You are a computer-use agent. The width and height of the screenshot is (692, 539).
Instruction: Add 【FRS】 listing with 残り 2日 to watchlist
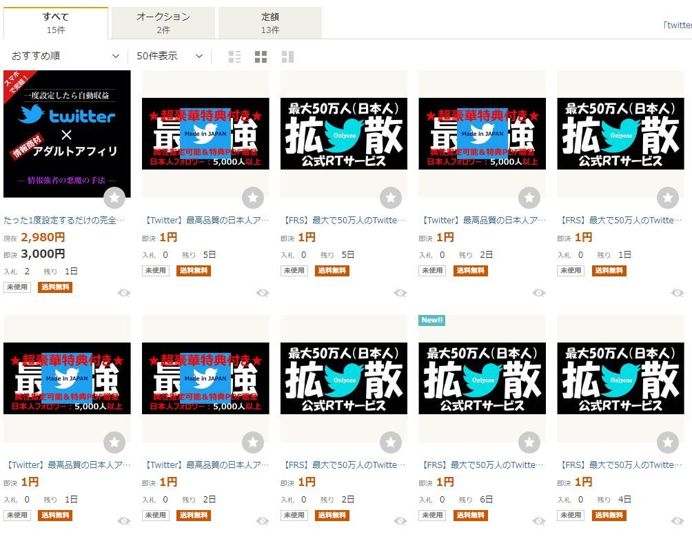[391, 442]
